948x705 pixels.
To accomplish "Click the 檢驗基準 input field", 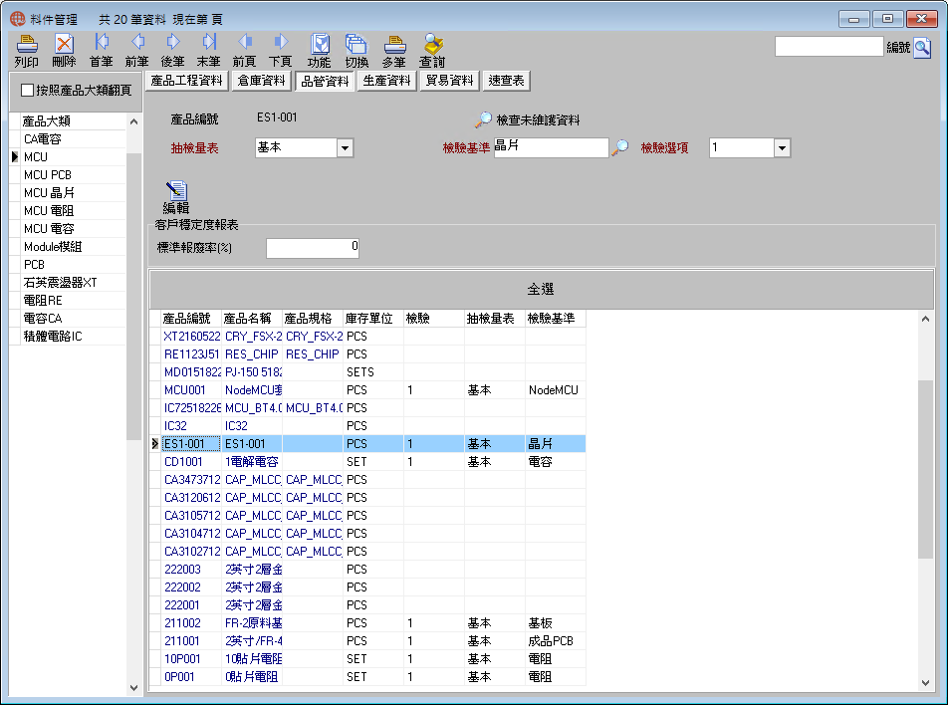I will (551, 147).
